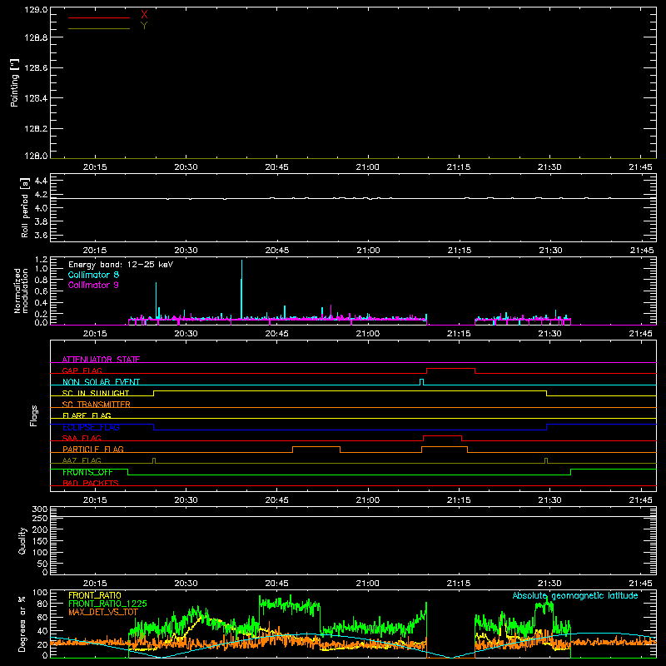This screenshot has height=666, width=666.
Task: Click the cyan Collimator 8 legend entry
Action: pos(93,275)
